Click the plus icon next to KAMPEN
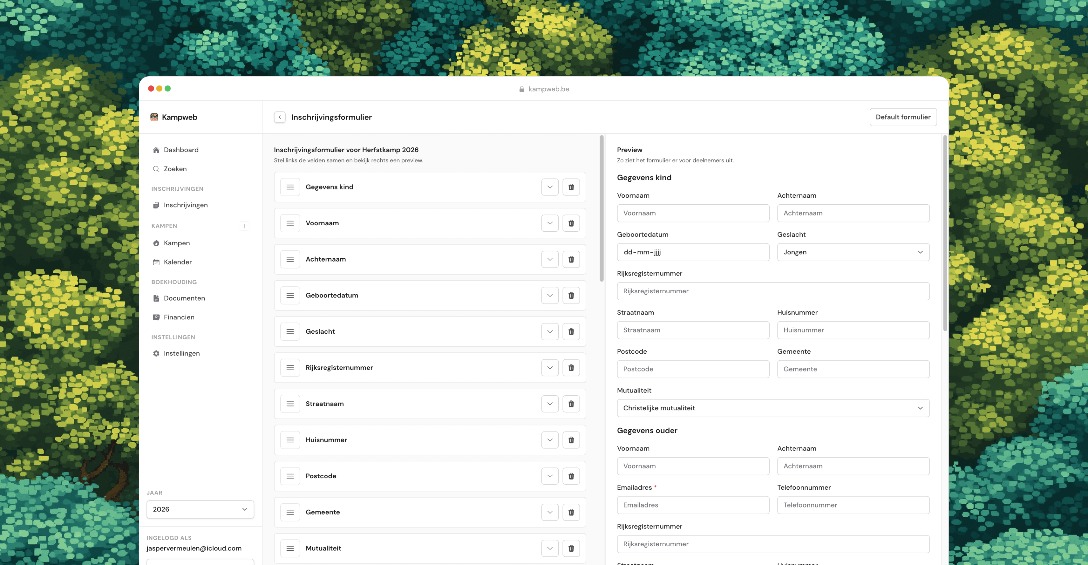 coord(245,226)
